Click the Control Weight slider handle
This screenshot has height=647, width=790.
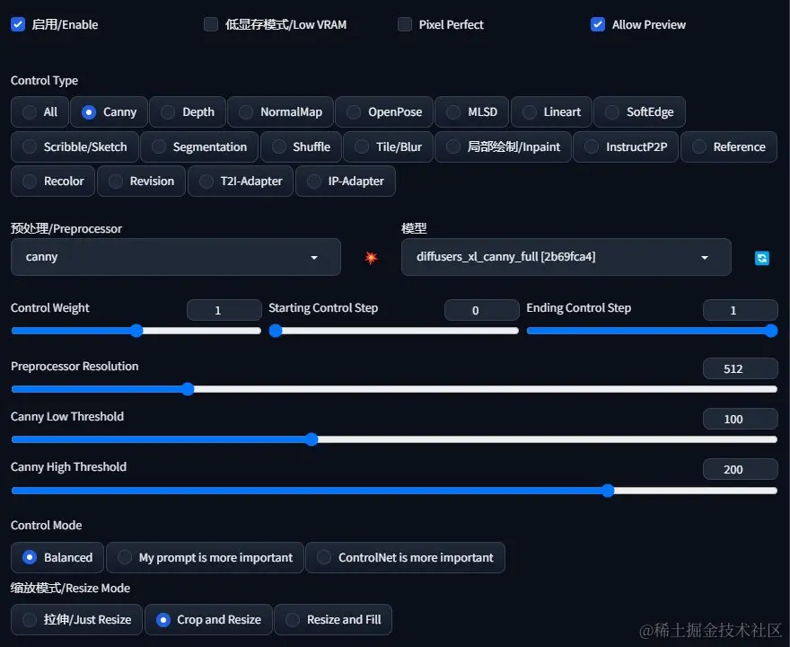pos(136,331)
